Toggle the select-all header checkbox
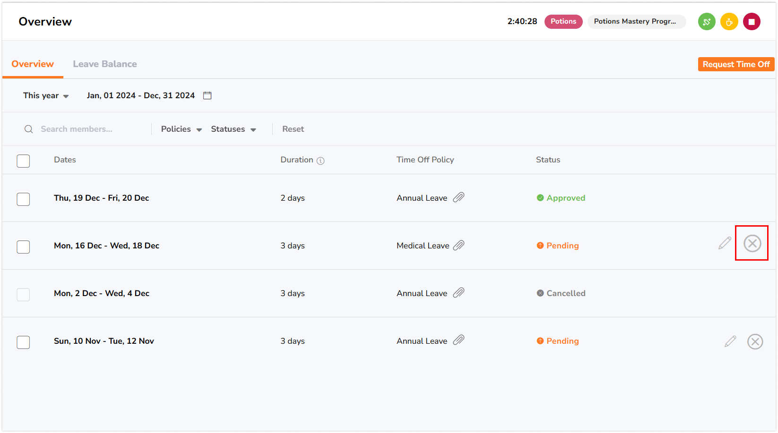 (23, 161)
